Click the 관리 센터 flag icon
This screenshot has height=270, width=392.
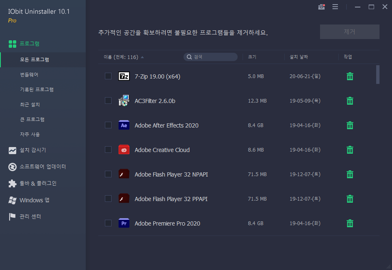(12, 216)
